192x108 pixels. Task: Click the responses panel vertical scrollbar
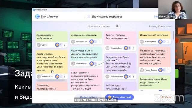click(x=174, y=35)
